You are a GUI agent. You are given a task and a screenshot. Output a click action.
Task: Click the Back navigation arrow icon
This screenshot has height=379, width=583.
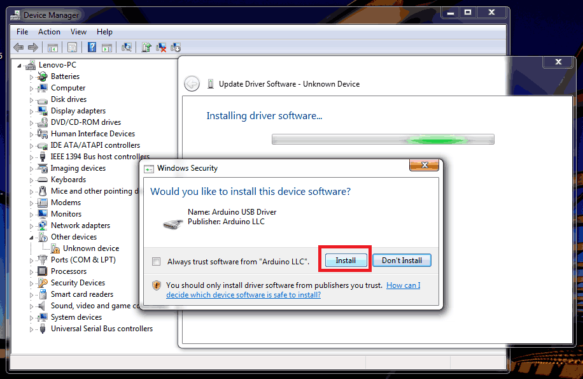18,47
